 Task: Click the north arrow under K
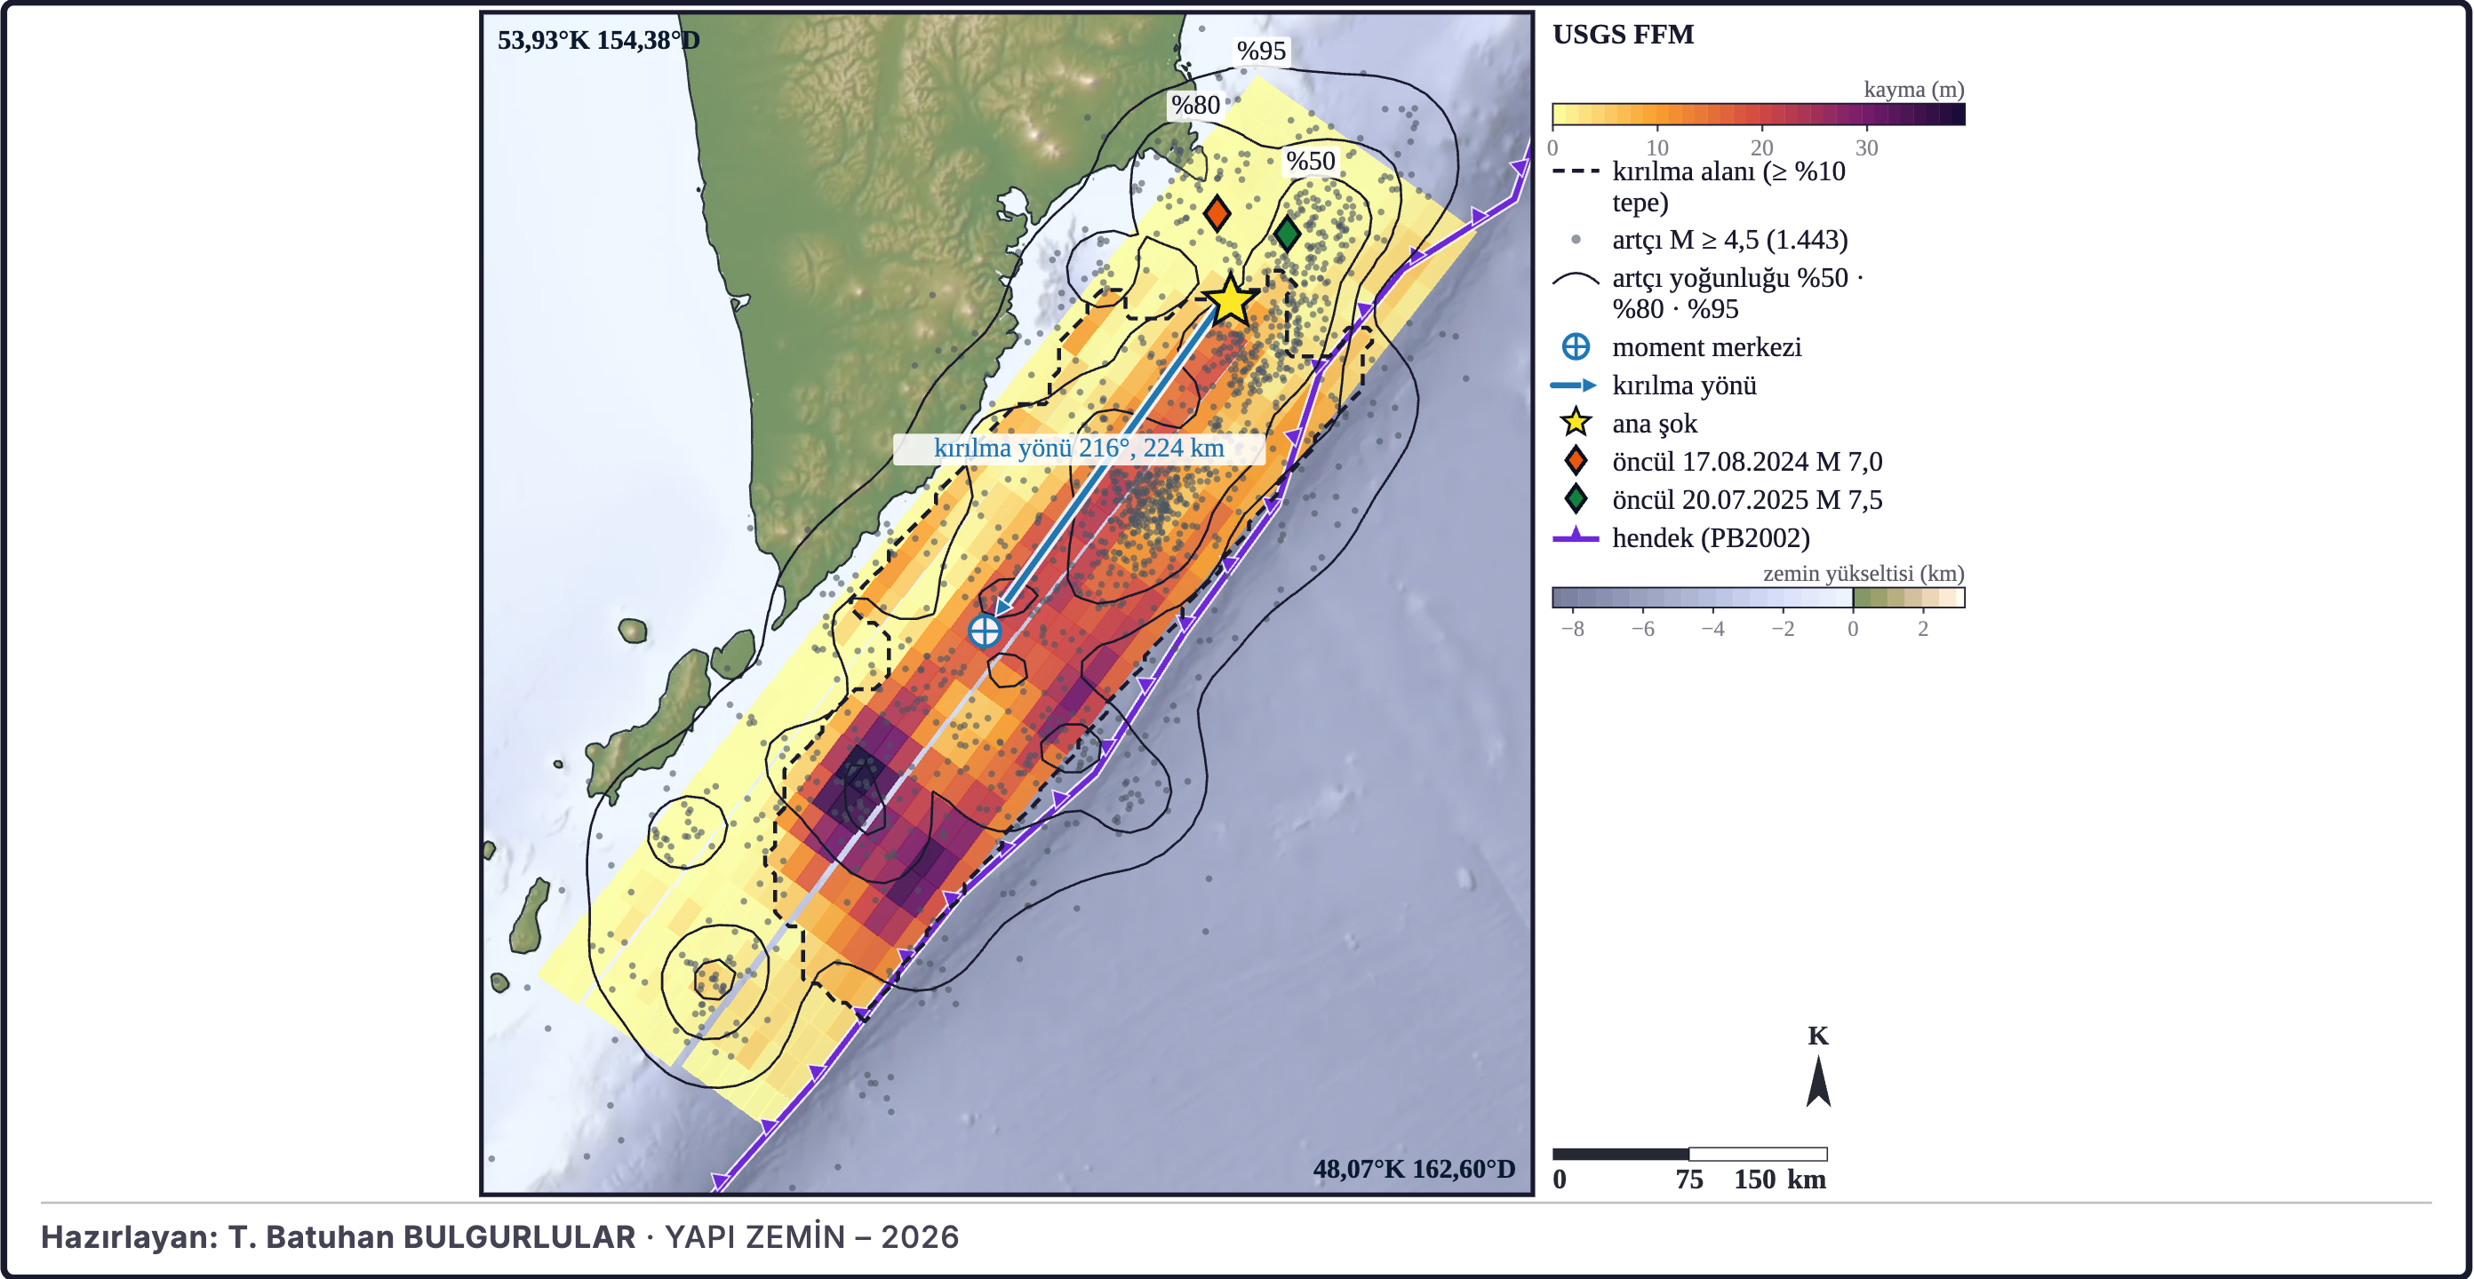(x=1818, y=1081)
